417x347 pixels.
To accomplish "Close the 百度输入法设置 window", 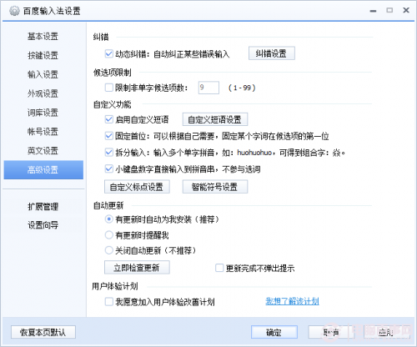I will [x=406, y=10].
